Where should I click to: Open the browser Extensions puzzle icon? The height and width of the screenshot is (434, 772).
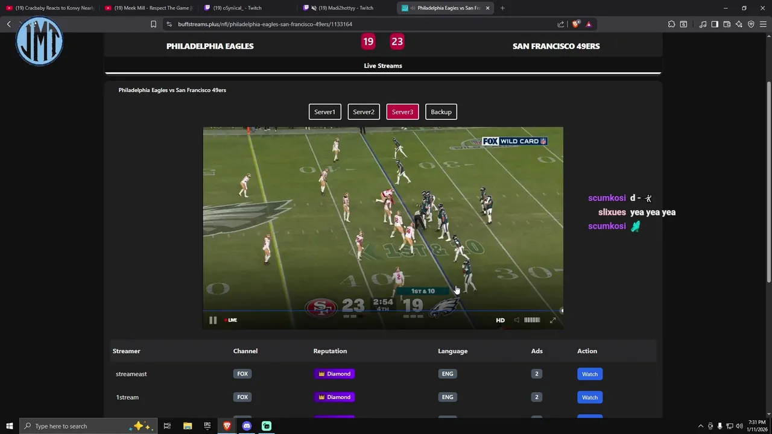coord(671,24)
